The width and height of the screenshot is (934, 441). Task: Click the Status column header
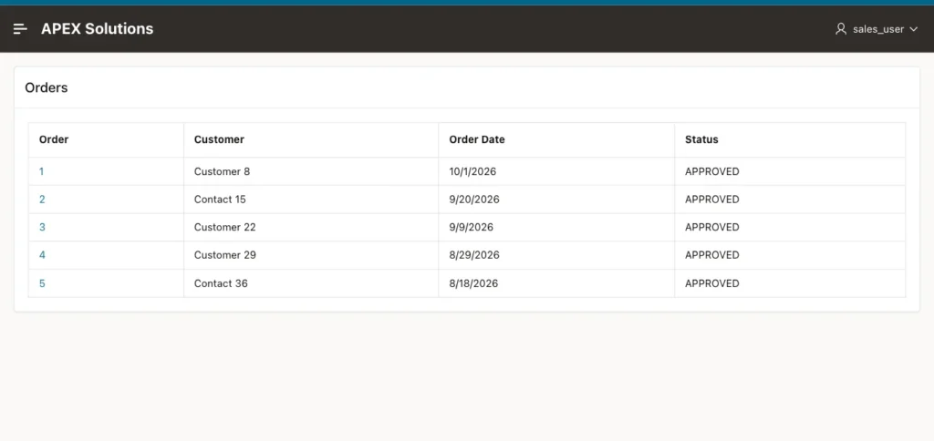(x=701, y=139)
